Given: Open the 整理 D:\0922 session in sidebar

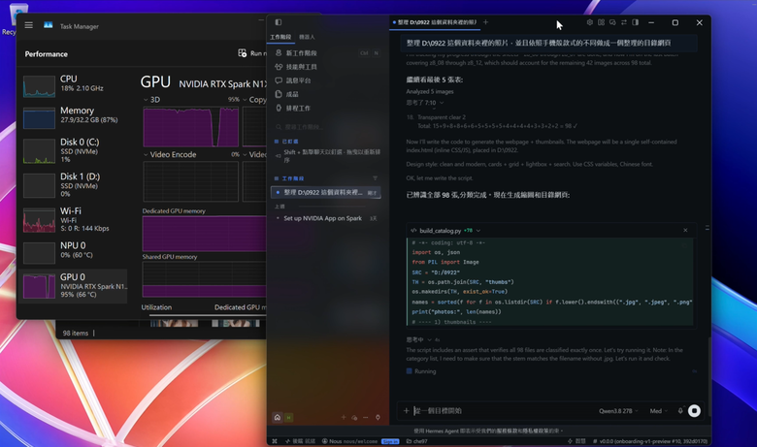Looking at the screenshot, I should coord(326,192).
